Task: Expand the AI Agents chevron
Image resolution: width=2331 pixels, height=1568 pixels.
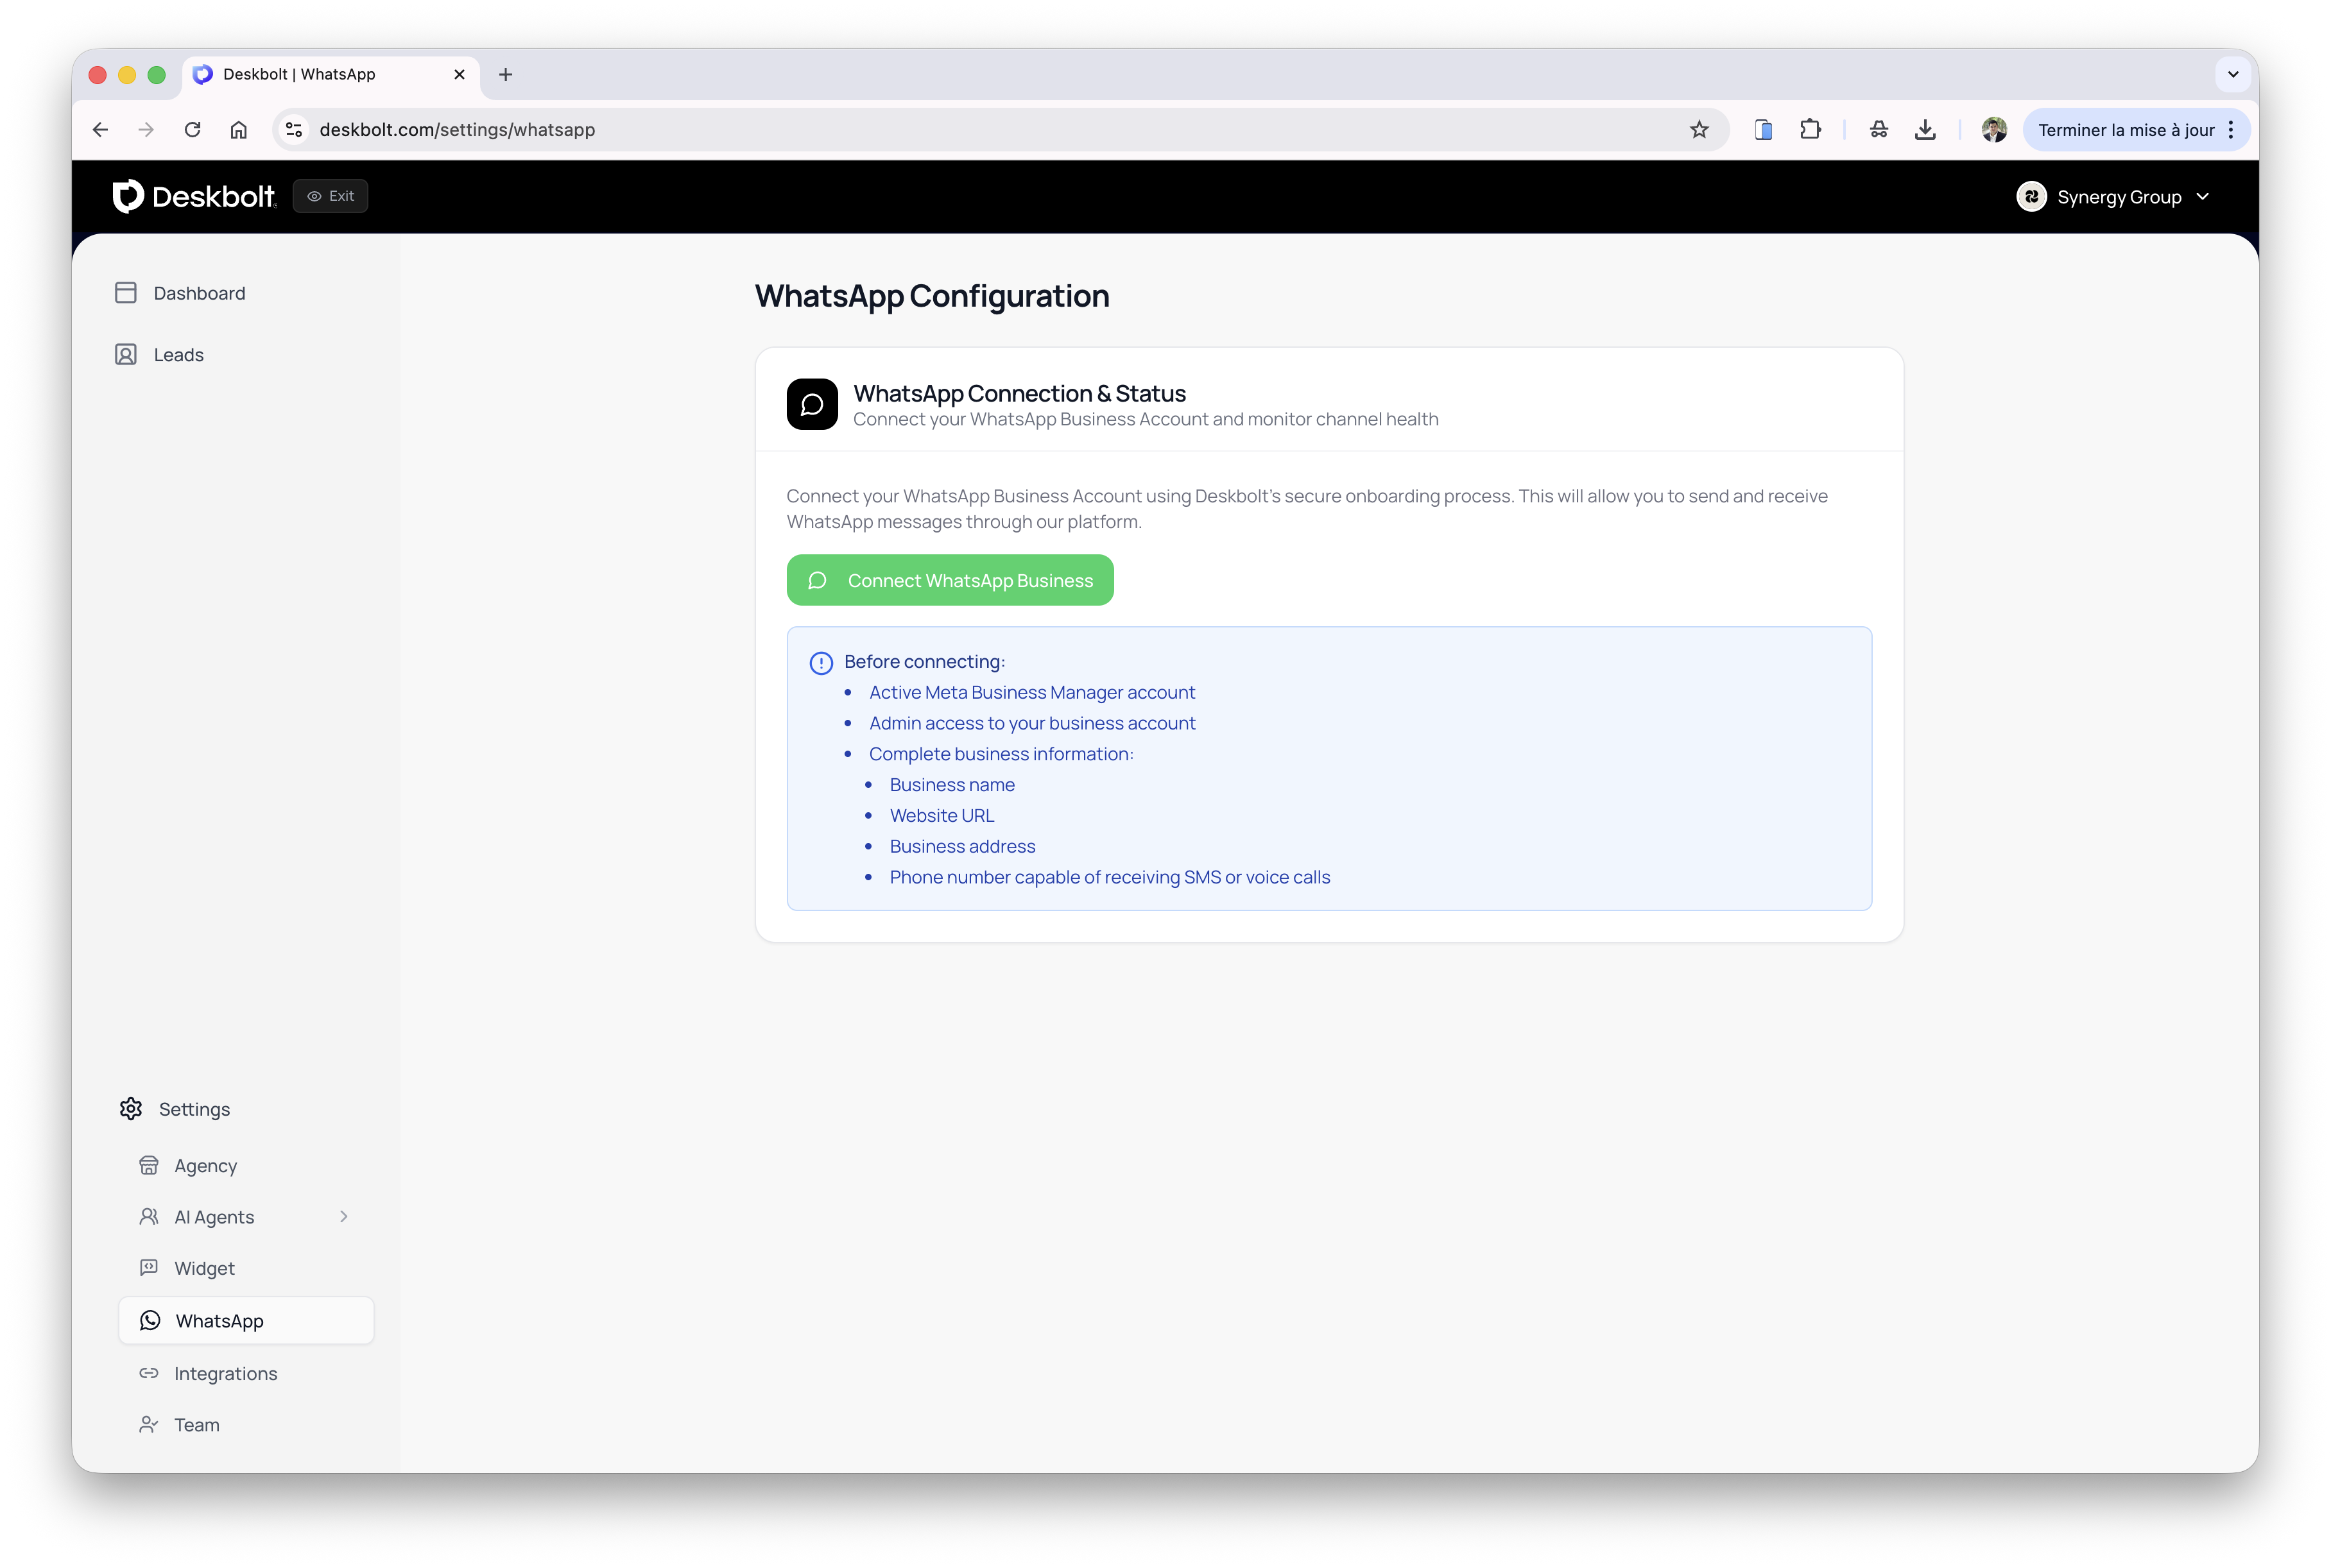Action: click(344, 1217)
